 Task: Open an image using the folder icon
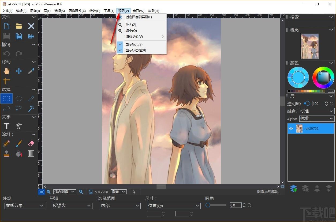pyautogui.click(x=19, y=26)
